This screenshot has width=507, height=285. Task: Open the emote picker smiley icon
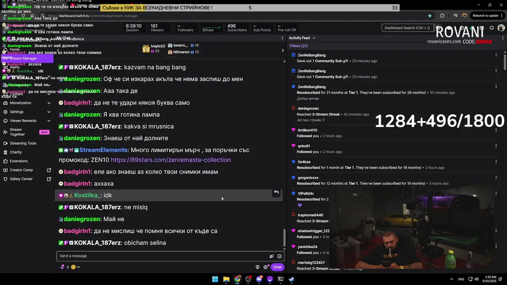280,256
